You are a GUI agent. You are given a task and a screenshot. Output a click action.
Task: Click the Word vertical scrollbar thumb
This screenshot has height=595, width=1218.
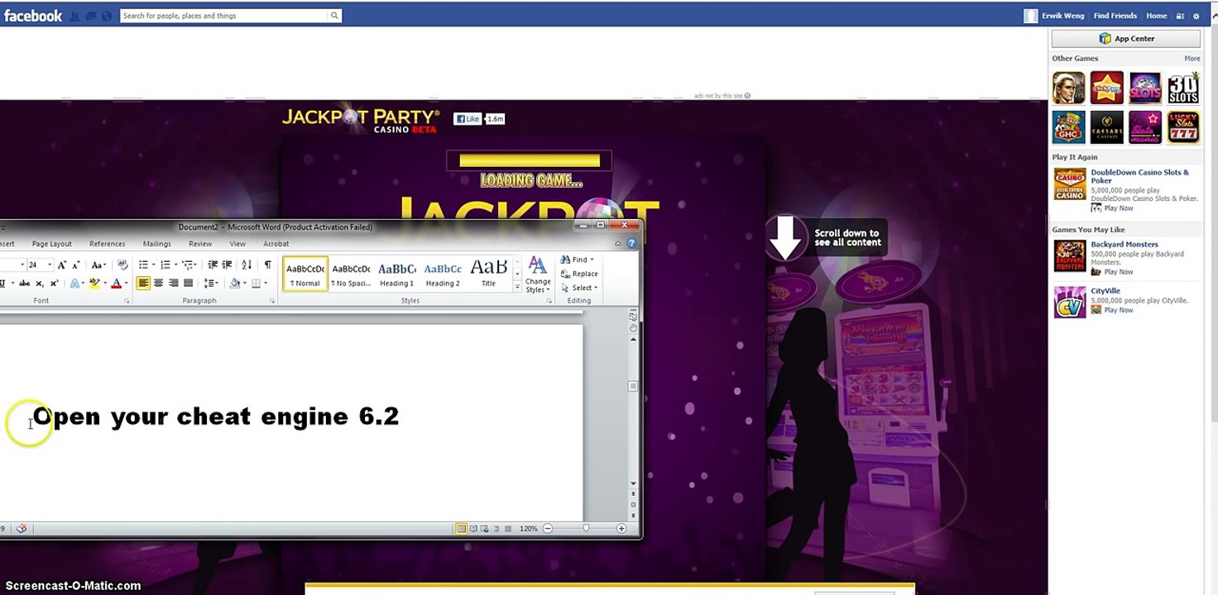633,386
